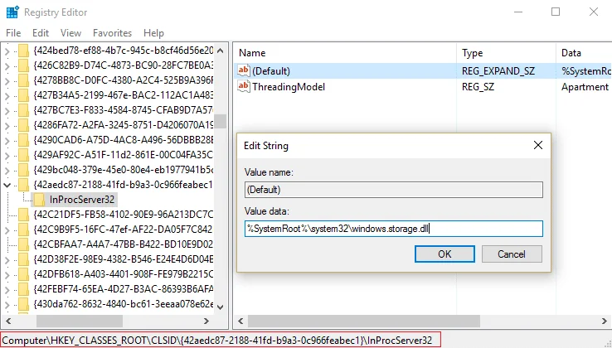Viewport: 612px width, 348px height.
Task: Select the ThreadingModel string value icon
Action: pos(244,87)
